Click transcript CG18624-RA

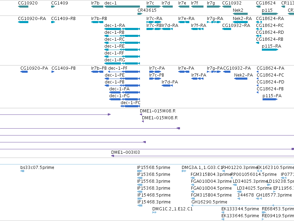(259, 22)
